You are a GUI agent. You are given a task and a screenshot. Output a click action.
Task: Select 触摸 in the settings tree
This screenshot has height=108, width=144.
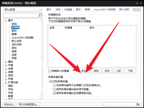(x=14, y=34)
